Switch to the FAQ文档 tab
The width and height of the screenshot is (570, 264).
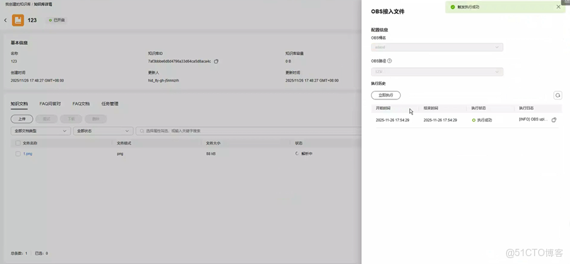pyautogui.click(x=81, y=104)
